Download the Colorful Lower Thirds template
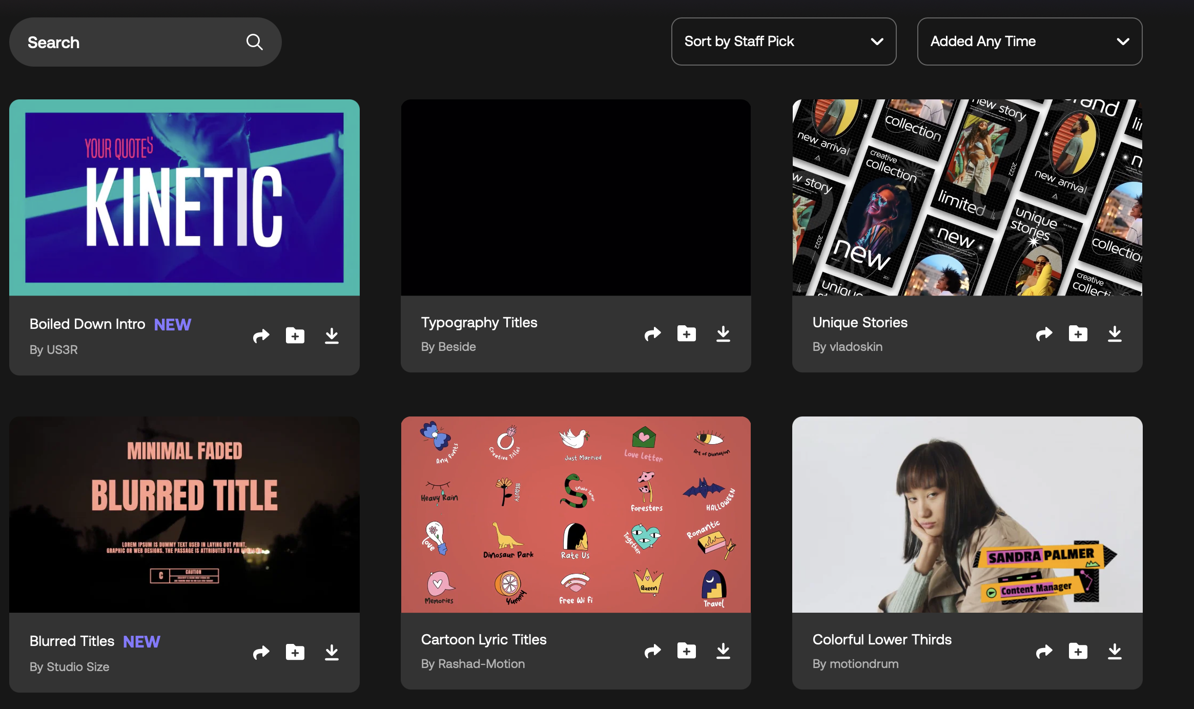Image resolution: width=1194 pixels, height=709 pixels. pos(1115,651)
